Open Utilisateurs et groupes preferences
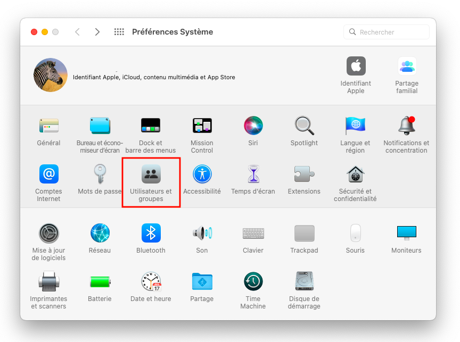 point(151,174)
